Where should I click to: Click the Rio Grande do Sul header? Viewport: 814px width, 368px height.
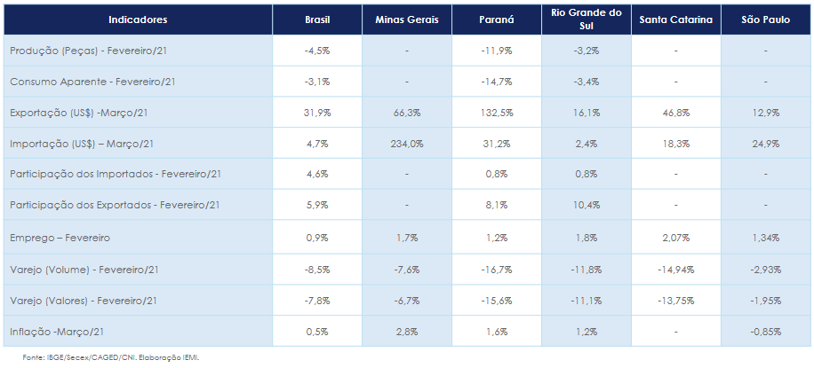(586, 19)
